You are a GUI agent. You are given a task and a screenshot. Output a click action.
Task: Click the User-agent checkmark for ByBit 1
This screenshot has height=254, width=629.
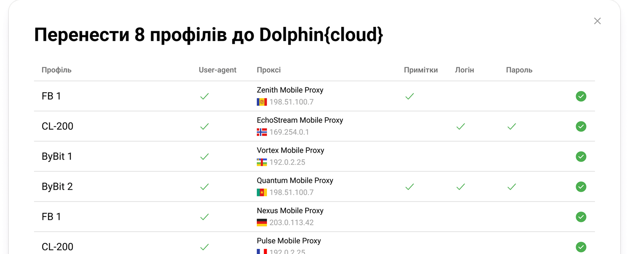coord(204,157)
